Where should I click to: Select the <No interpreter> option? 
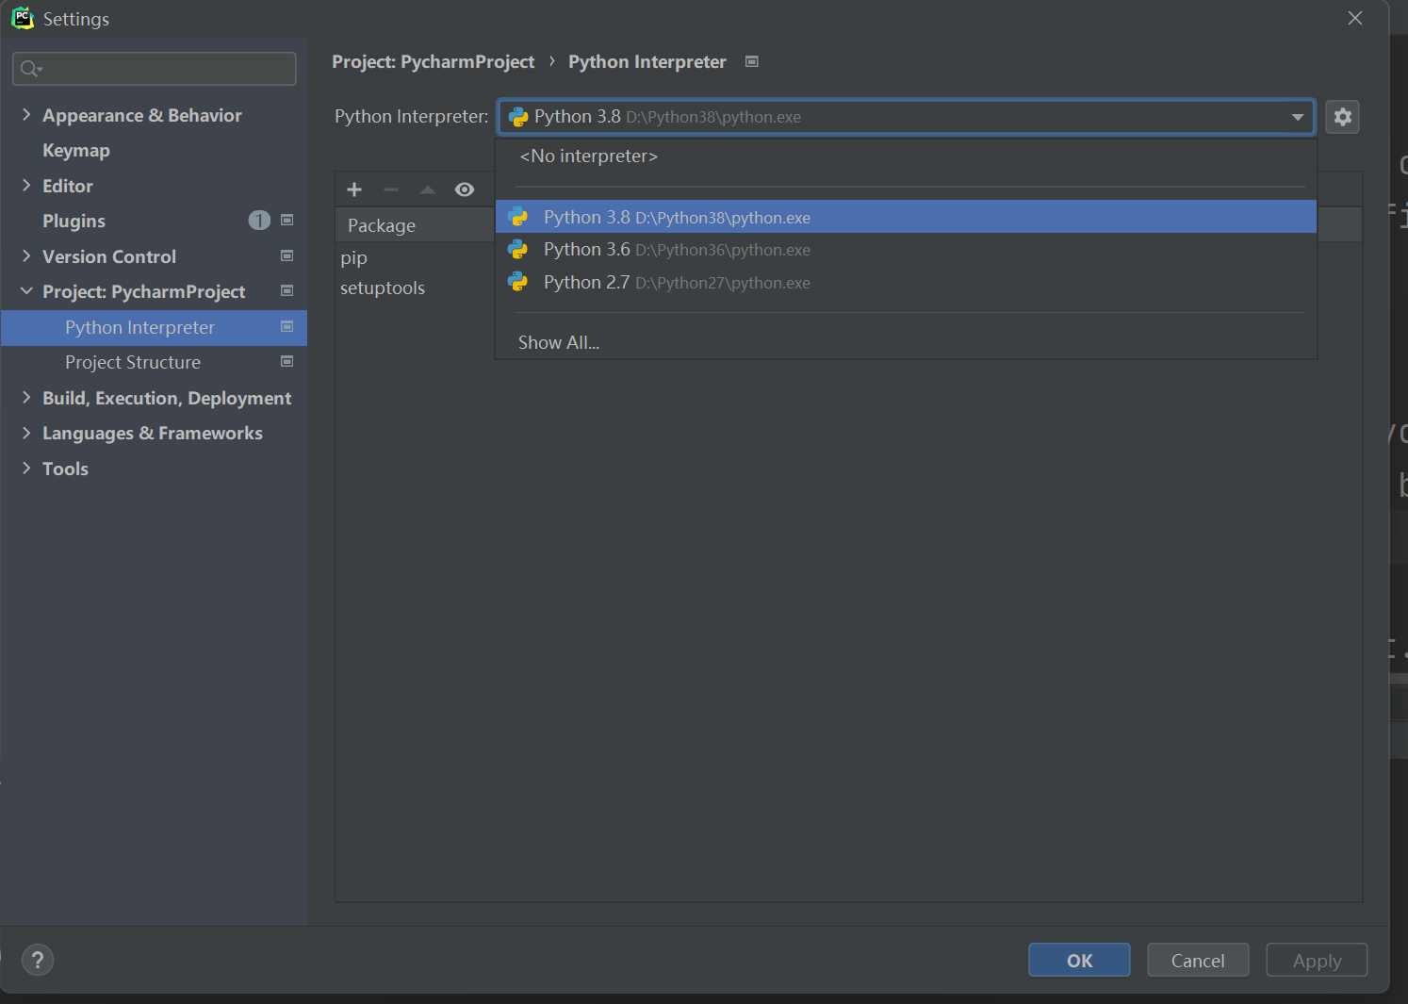click(x=589, y=156)
